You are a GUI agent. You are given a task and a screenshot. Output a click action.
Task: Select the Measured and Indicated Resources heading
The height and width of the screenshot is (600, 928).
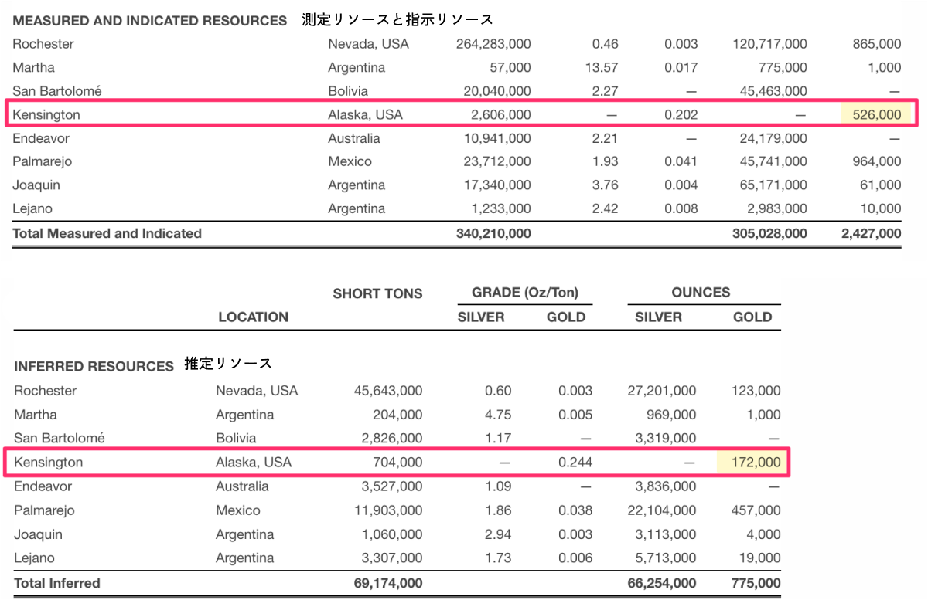[150, 21]
